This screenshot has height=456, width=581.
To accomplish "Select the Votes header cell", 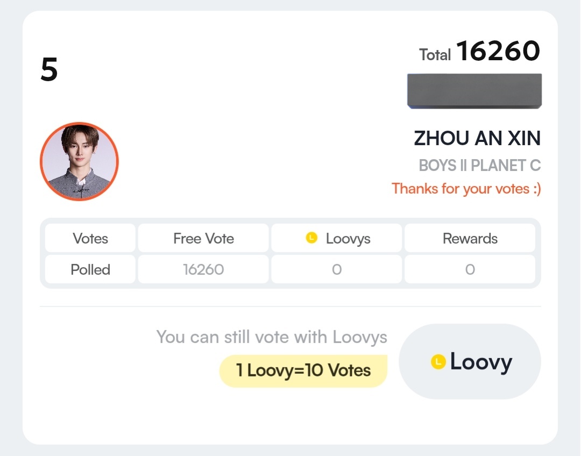I will (x=90, y=238).
